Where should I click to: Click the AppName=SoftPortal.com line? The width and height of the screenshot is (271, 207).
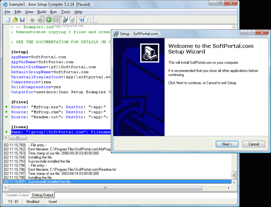point(39,57)
